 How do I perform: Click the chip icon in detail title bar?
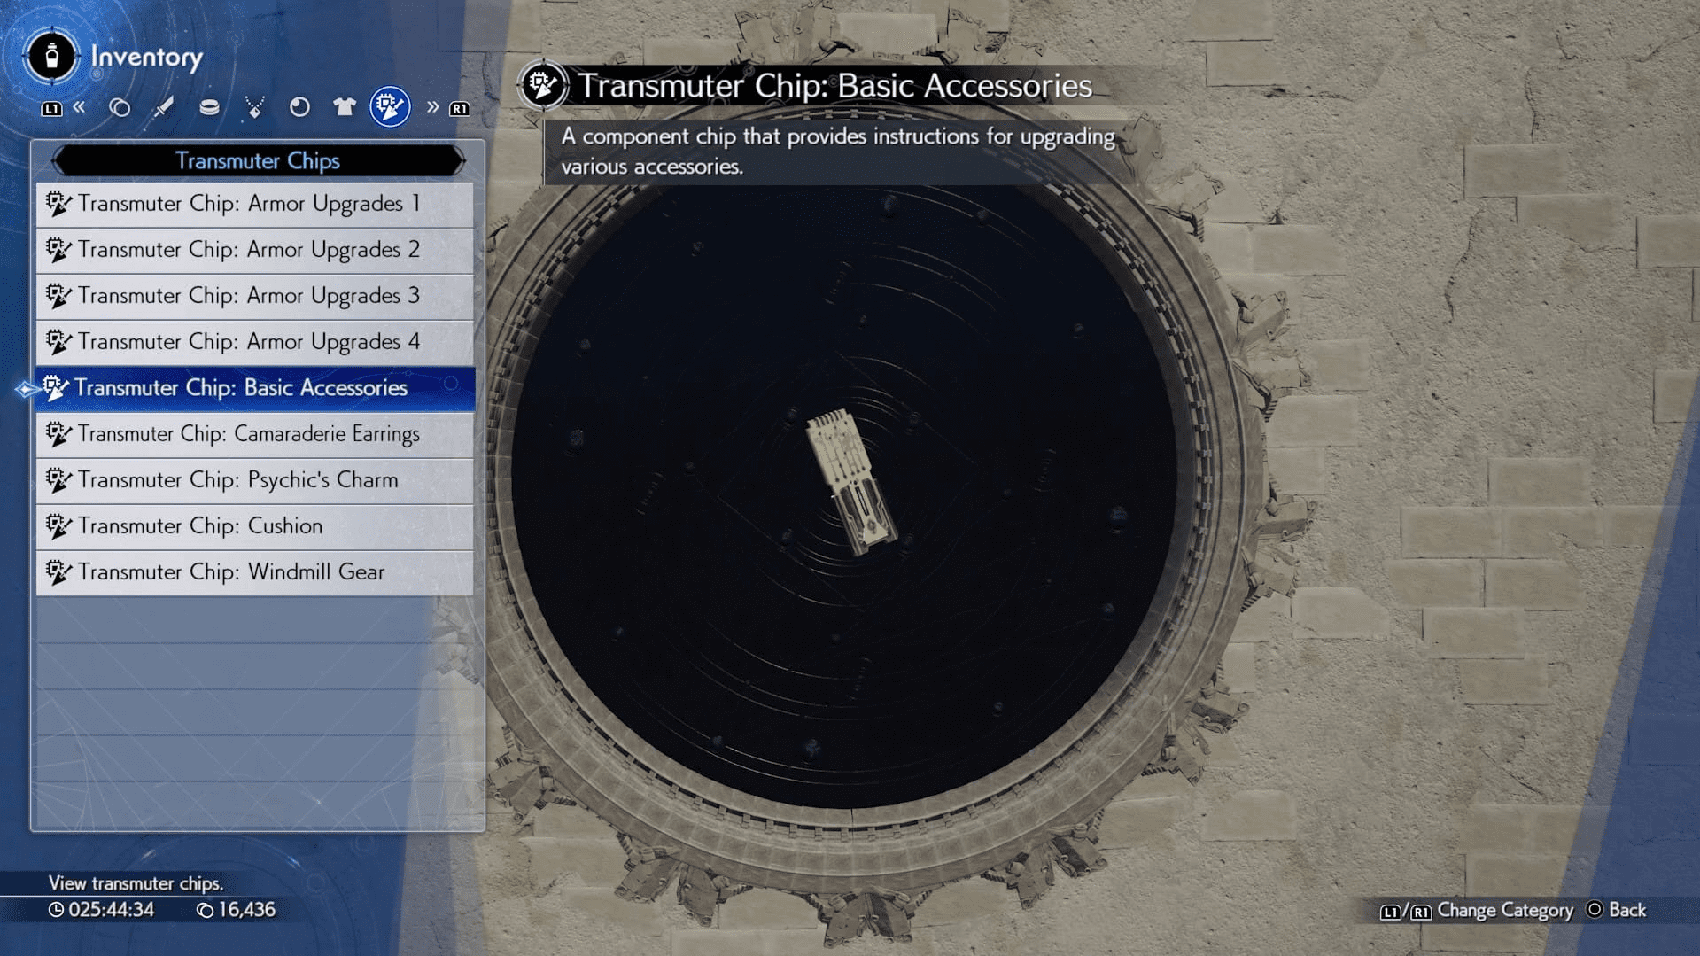click(x=542, y=85)
